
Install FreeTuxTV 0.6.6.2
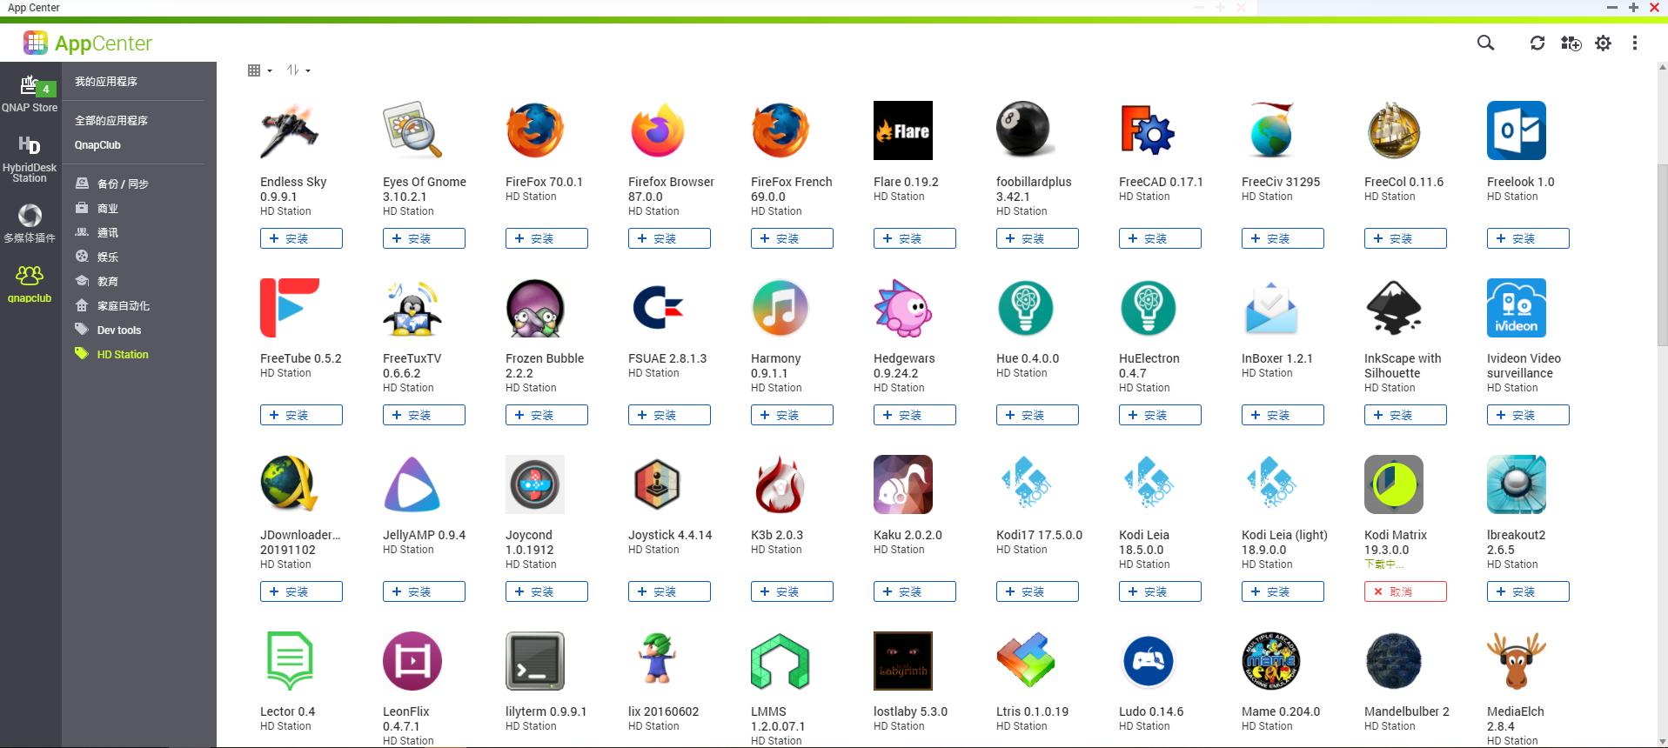[x=424, y=415]
